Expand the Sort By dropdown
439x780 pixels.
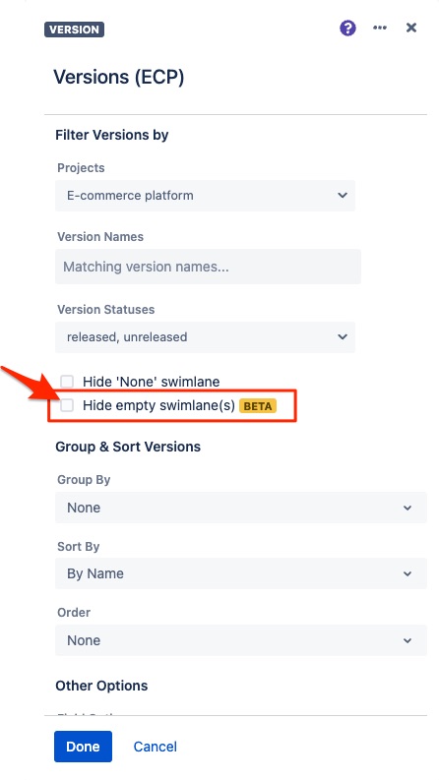click(241, 573)
